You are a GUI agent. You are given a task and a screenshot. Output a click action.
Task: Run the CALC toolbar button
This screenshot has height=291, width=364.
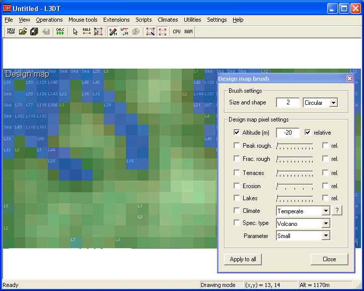pos(60,32)
